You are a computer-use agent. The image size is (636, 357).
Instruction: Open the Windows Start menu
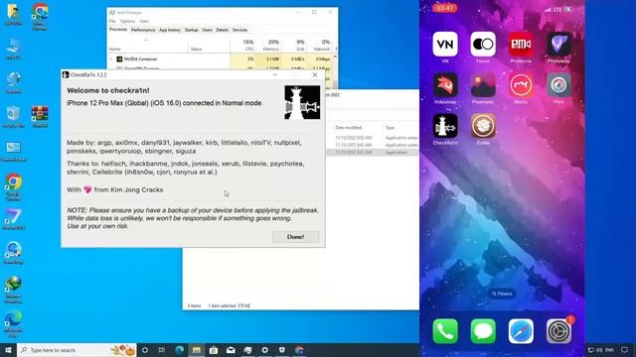(8, 350)
